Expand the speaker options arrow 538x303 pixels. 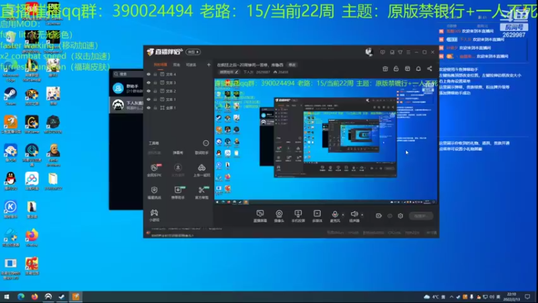point(362,215)
